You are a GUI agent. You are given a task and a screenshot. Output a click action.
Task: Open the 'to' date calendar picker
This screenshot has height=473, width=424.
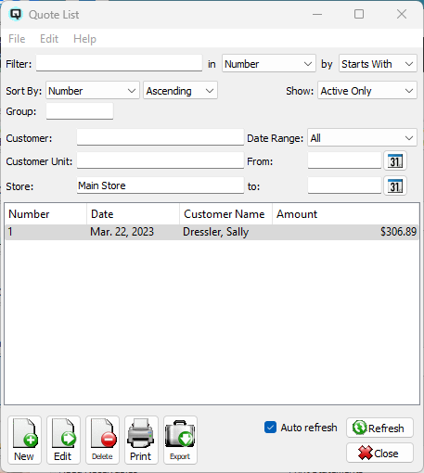pos(395,185)
